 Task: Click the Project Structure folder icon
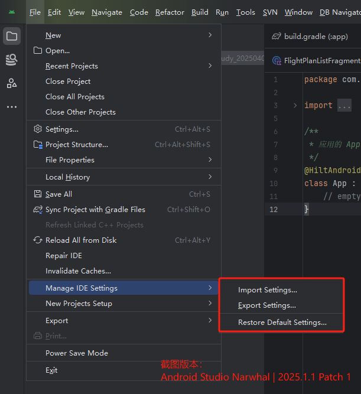(x=38, y=145)
